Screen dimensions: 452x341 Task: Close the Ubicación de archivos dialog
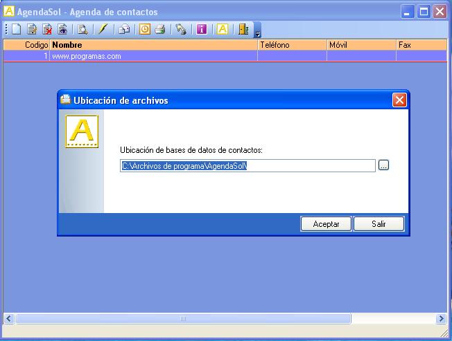pos(399,100)
